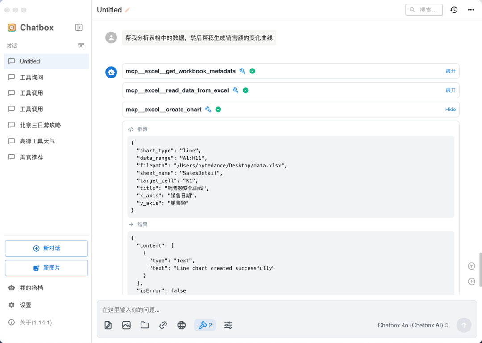This screenshot has width=482, height=343.
Task: Hide the create_chart tool call details
Action: (x=450, y=110)
